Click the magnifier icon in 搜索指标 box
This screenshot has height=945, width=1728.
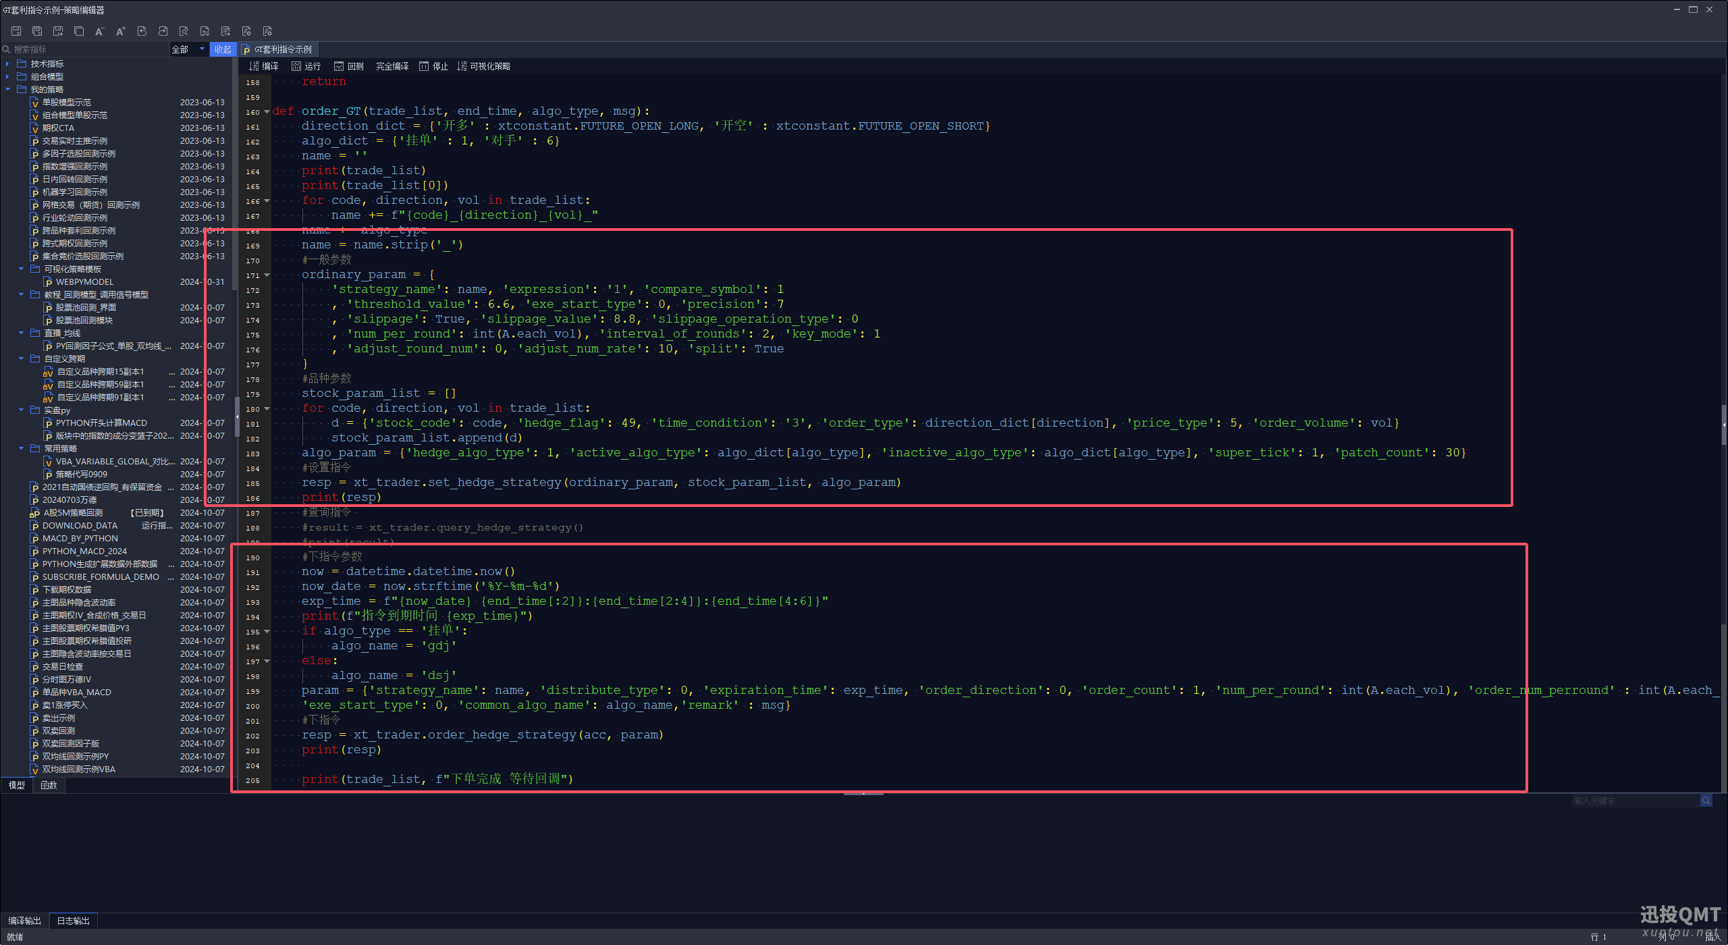pyautogui.click(x=7, y=49)
